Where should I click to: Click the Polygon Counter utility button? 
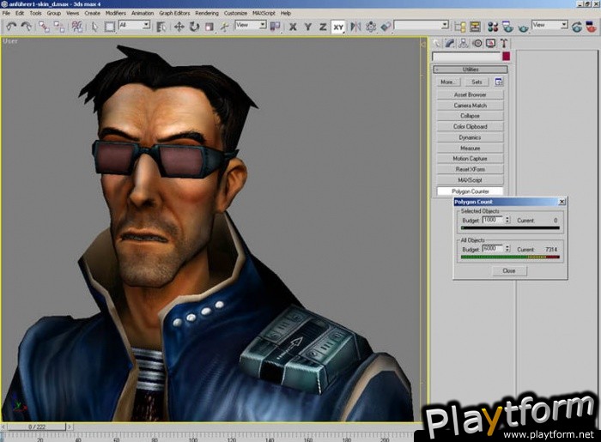pyautogui.click(x=470, y=191)
